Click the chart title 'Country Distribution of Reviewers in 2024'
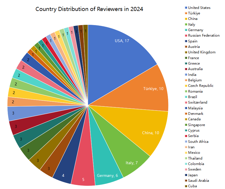Image resolution: width=225 pixels, height=189 pixels. (x=89, y=9)
